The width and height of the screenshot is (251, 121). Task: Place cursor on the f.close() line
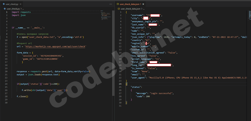pyautogui.click(x=22, y=96)
